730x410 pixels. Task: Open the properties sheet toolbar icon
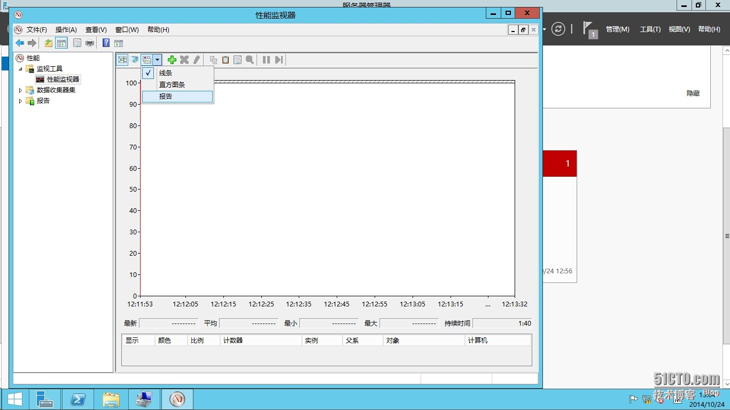pyautogui.click(x=77, y=43)
